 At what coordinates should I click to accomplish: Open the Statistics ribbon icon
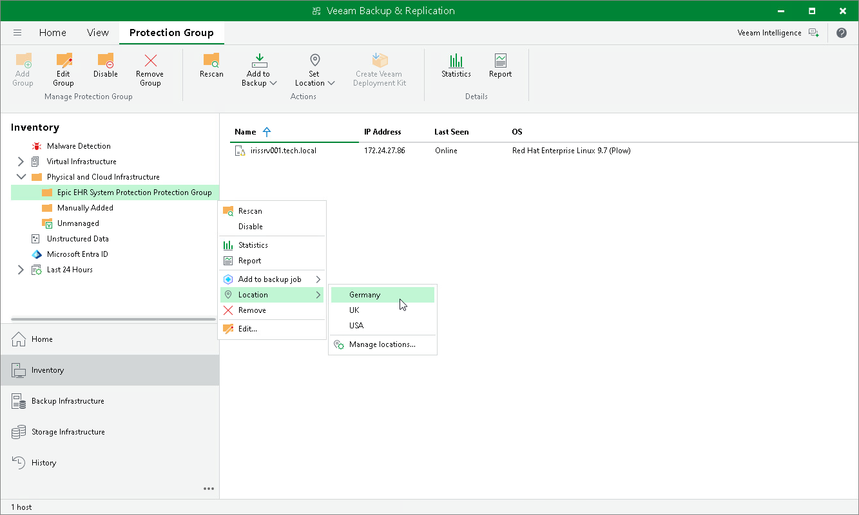456,66
